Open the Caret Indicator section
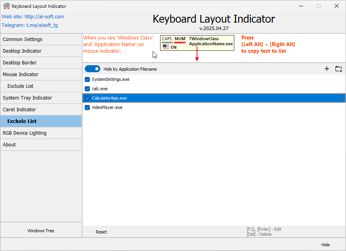Image resolution: width=346 pixels, height=251 pixels. [x=19, y=109]
